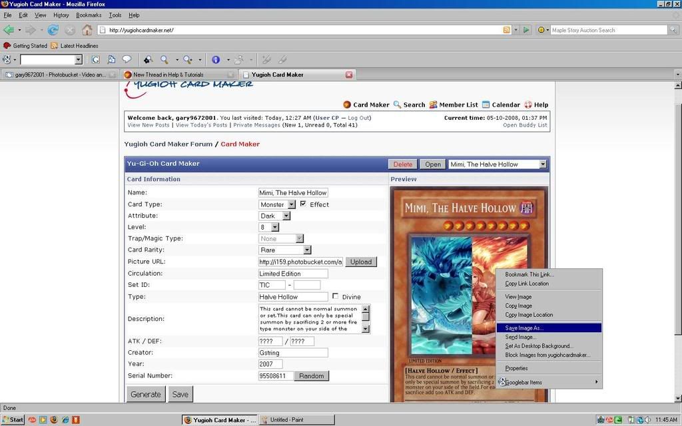Choose Save Image As in context menu

pyautogui.click(x=524, y=328)
